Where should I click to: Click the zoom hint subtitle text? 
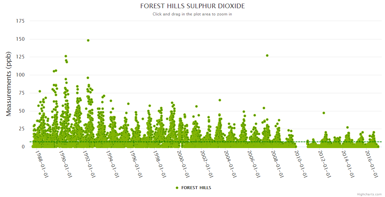(x=192, y=14)
